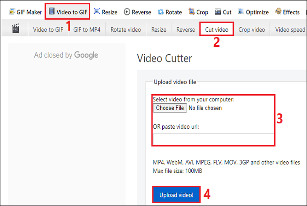Click the clapperboard icon in submenu

pos(15,29)
